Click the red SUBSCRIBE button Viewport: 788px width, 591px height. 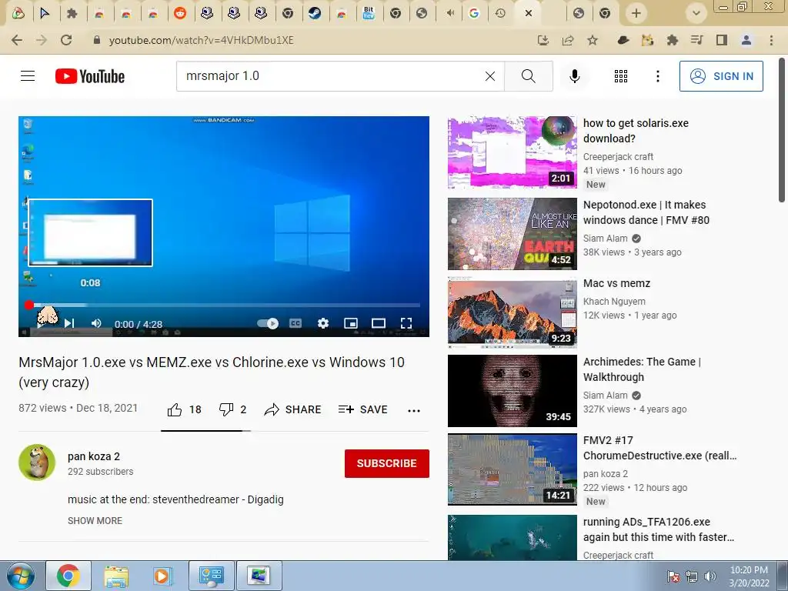[386, 463]
